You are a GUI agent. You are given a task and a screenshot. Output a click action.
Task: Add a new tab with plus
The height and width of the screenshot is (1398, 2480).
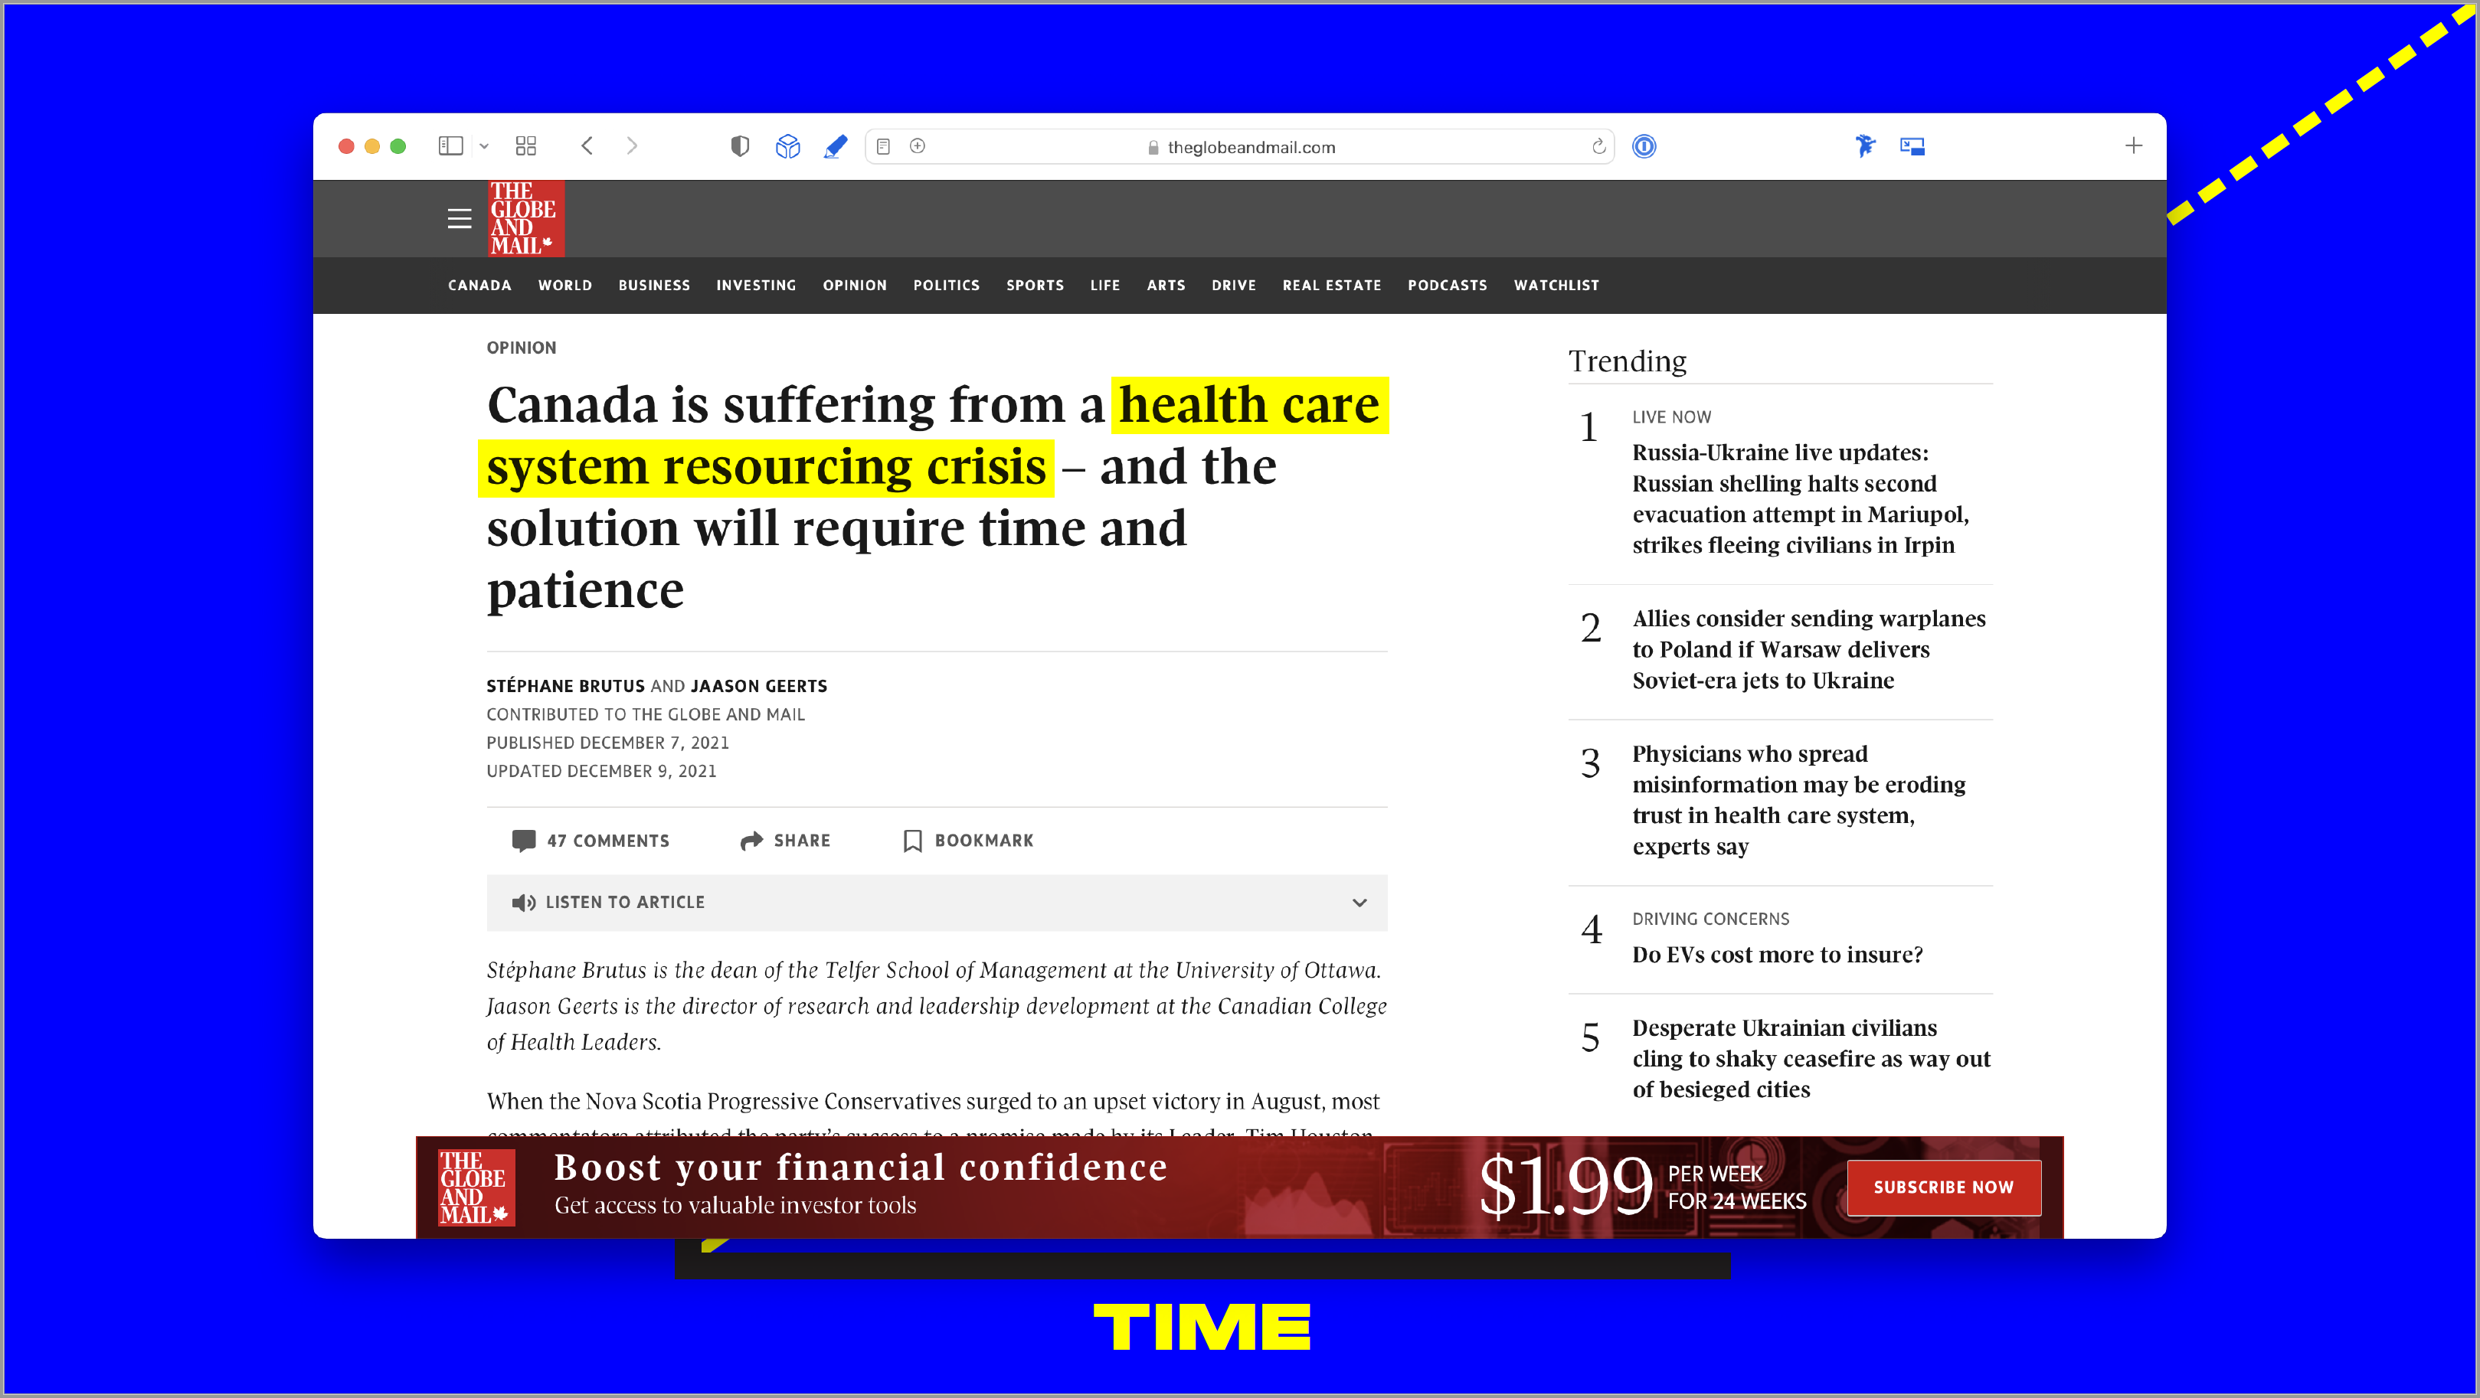[x=2133, y=146]
